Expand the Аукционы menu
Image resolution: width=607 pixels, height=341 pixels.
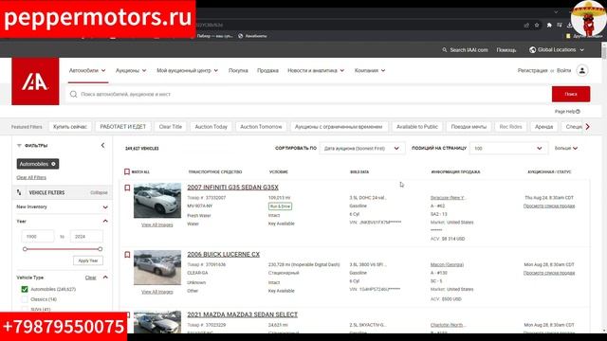(131, 70)
